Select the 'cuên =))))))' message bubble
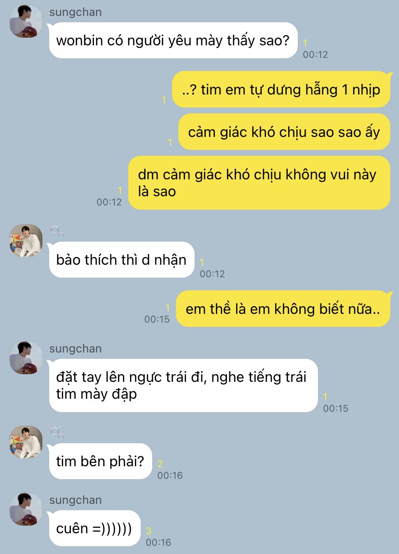399x554 pixels. (94, 528)
